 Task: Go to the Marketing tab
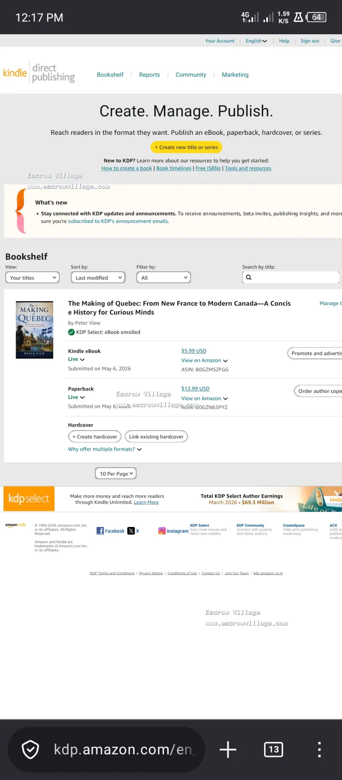(x=235, y=75)
